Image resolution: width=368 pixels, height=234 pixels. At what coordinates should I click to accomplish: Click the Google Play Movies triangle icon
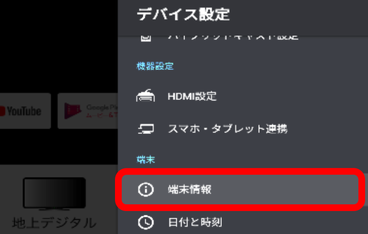coord(72,111)
